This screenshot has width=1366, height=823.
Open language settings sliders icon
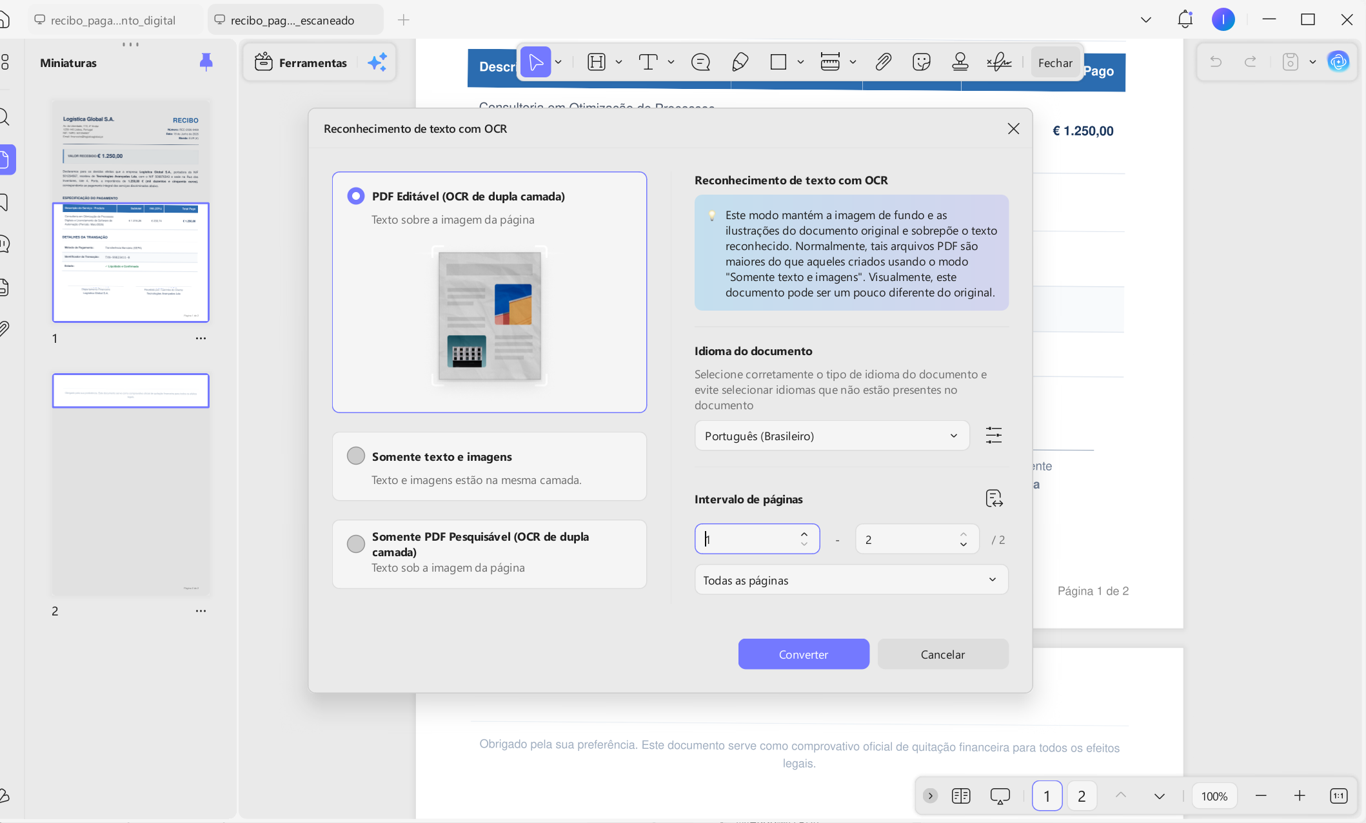click(x=994, y=436)
